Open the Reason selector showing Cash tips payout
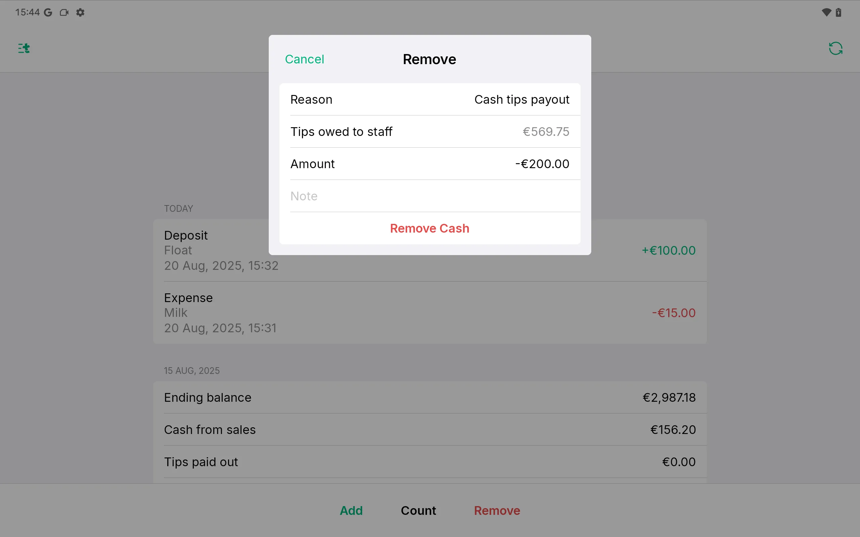The width and height of the screenshot is (860, 537). pyautogui.click(x=430, y=99)
